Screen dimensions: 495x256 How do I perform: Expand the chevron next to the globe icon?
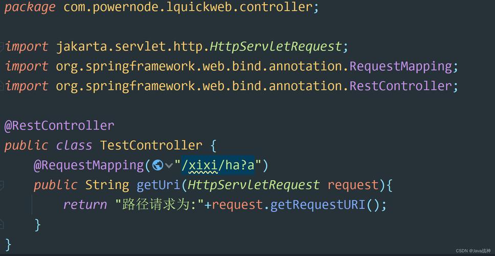169,165
